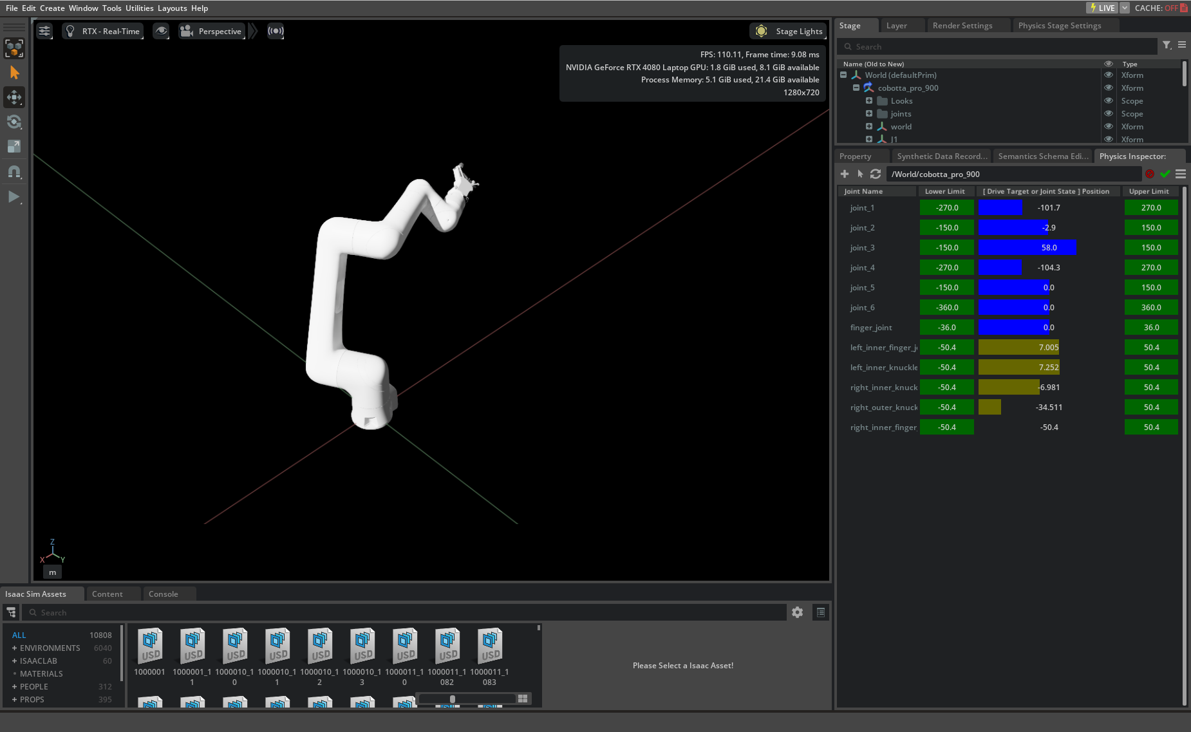Expand the PEOPLE asset category
Viewport: 1191px width, 732px height.
14,686
